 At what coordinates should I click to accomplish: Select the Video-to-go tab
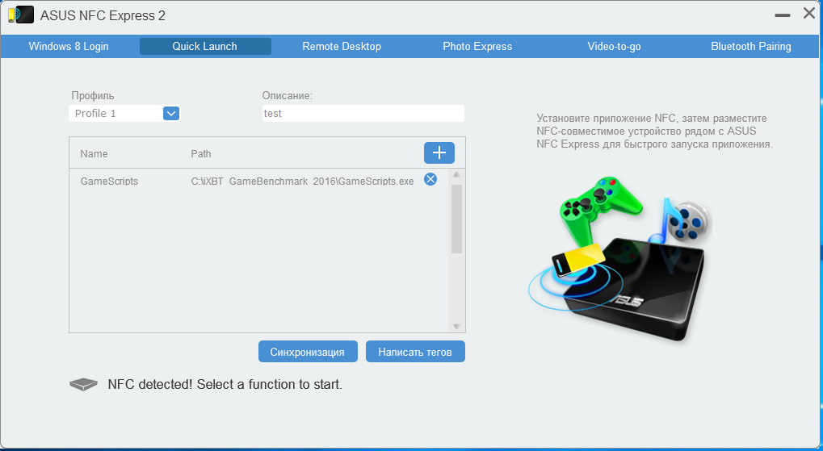click(x=614, y=46)
